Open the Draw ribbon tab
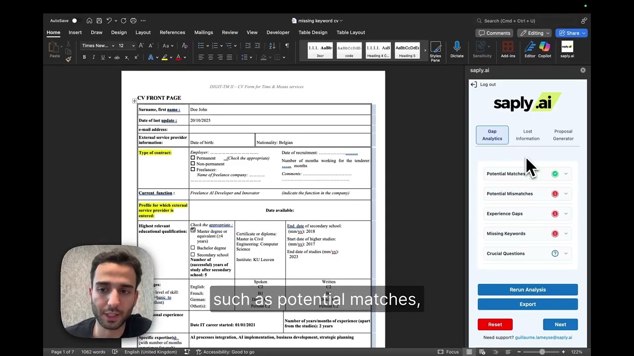 [97, 33]
